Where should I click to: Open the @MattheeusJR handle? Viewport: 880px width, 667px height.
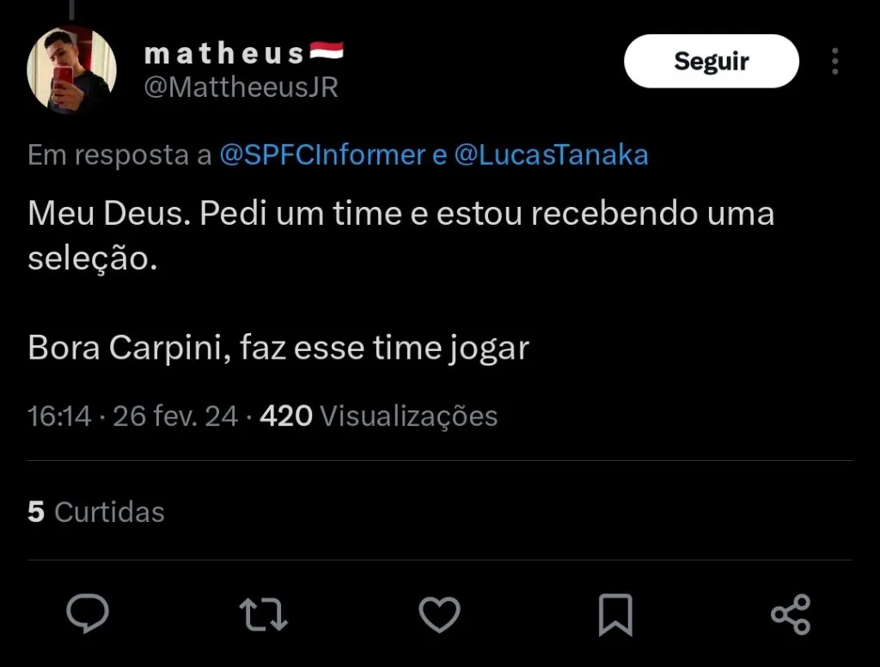pyautogui.click(x=241, y=87)
